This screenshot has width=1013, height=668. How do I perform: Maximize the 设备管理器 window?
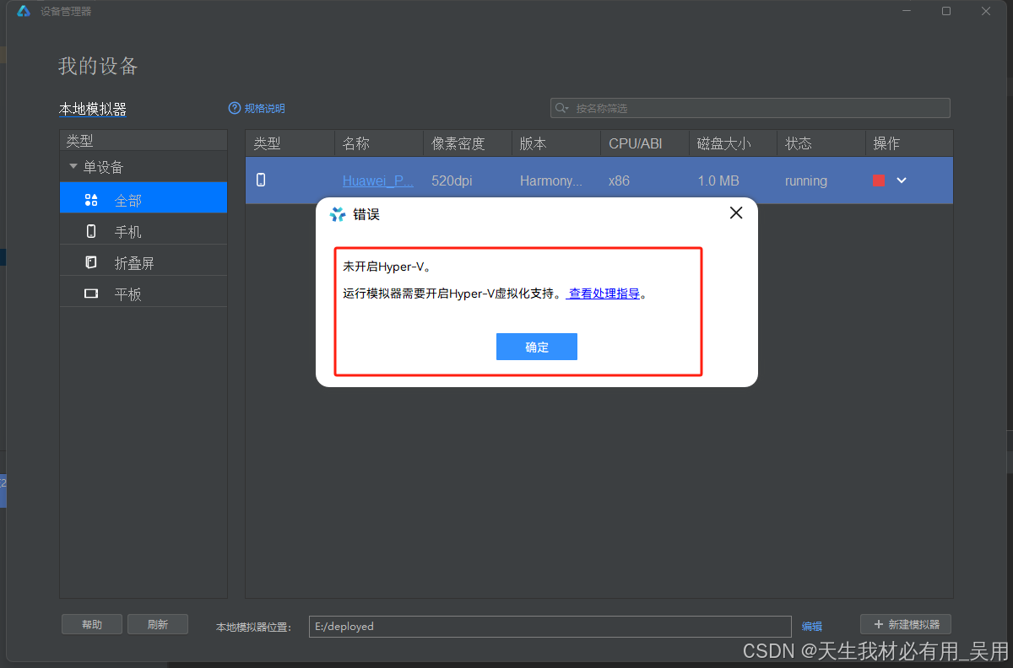[946, 11]
